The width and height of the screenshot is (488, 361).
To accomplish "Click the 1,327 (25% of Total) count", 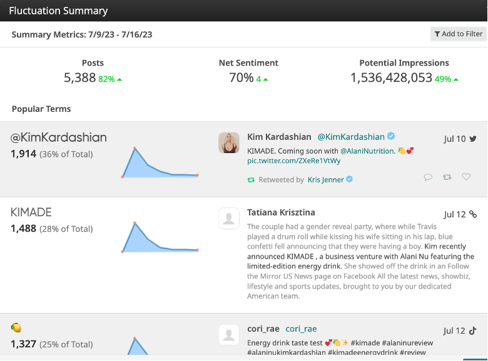I will pyautogui.click(x=52, y=344).
